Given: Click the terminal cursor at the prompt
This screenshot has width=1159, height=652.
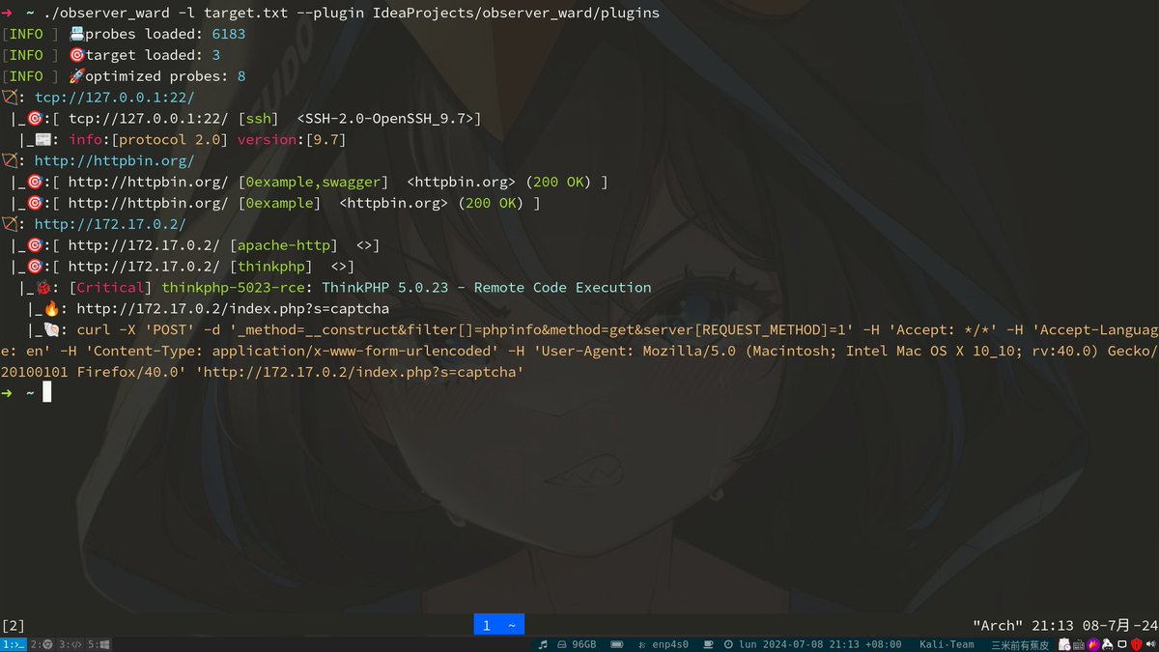Looking at the screenshot, I should coord(46,392).
